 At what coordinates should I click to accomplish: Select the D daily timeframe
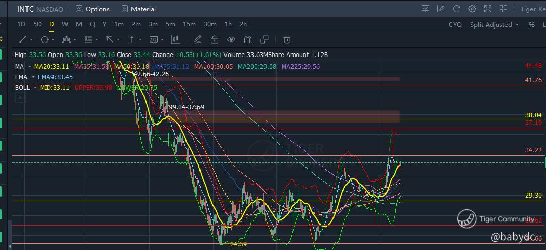click(51, 24)
